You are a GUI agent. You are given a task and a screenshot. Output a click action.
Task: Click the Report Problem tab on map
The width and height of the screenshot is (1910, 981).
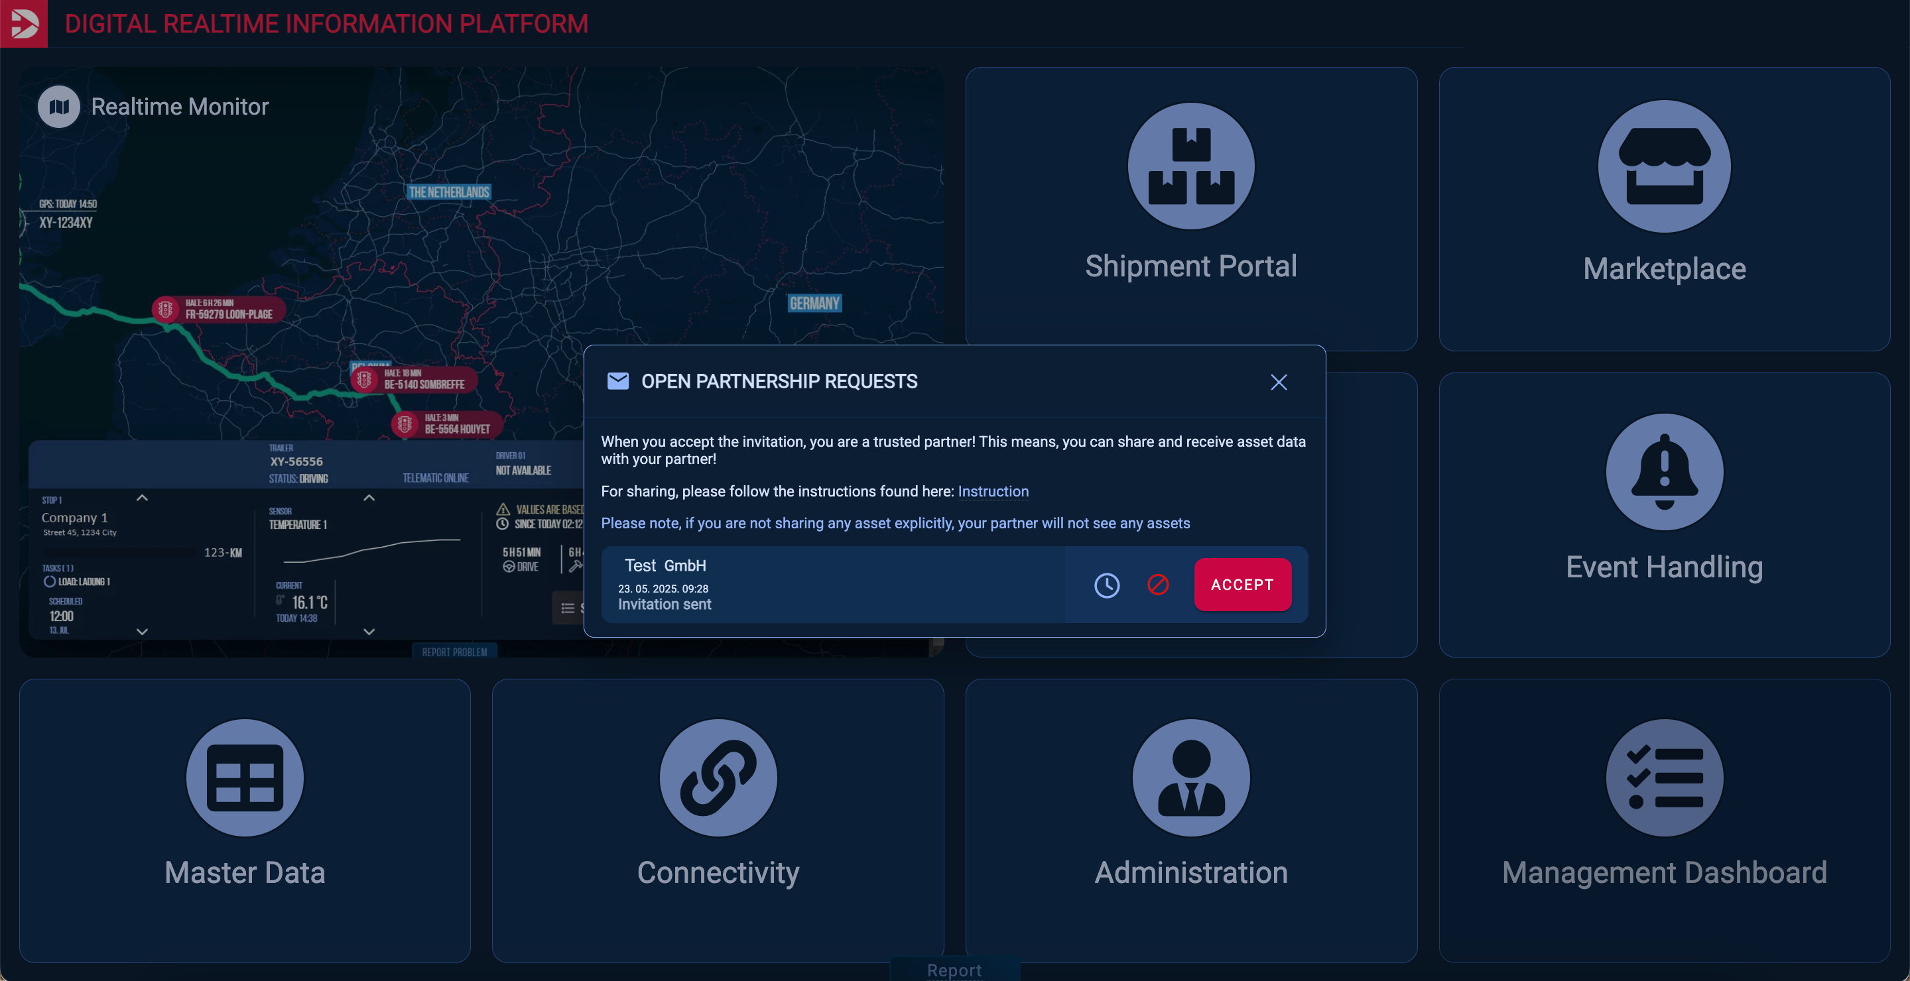pyautogui.click(x=454, y=652)
